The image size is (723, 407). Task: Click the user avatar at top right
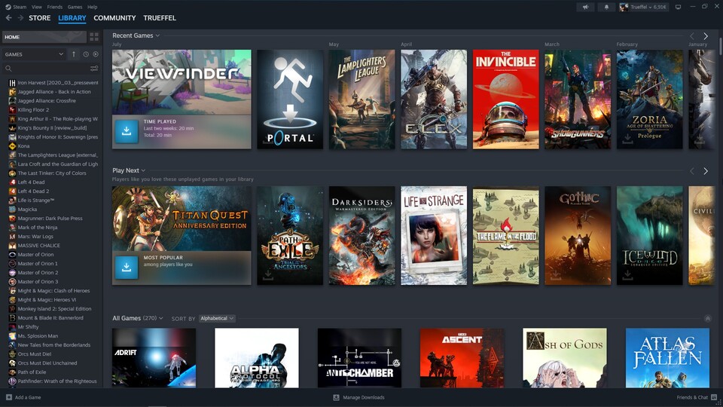[624, 7]
